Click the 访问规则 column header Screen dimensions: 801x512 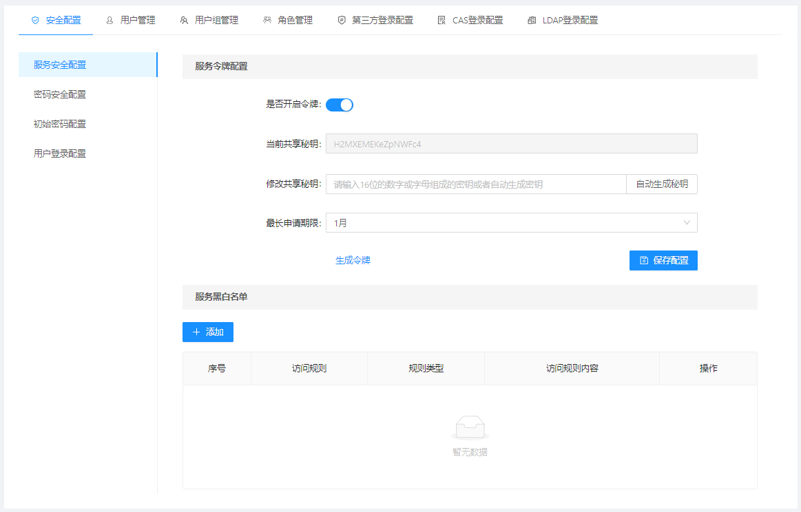309,369
